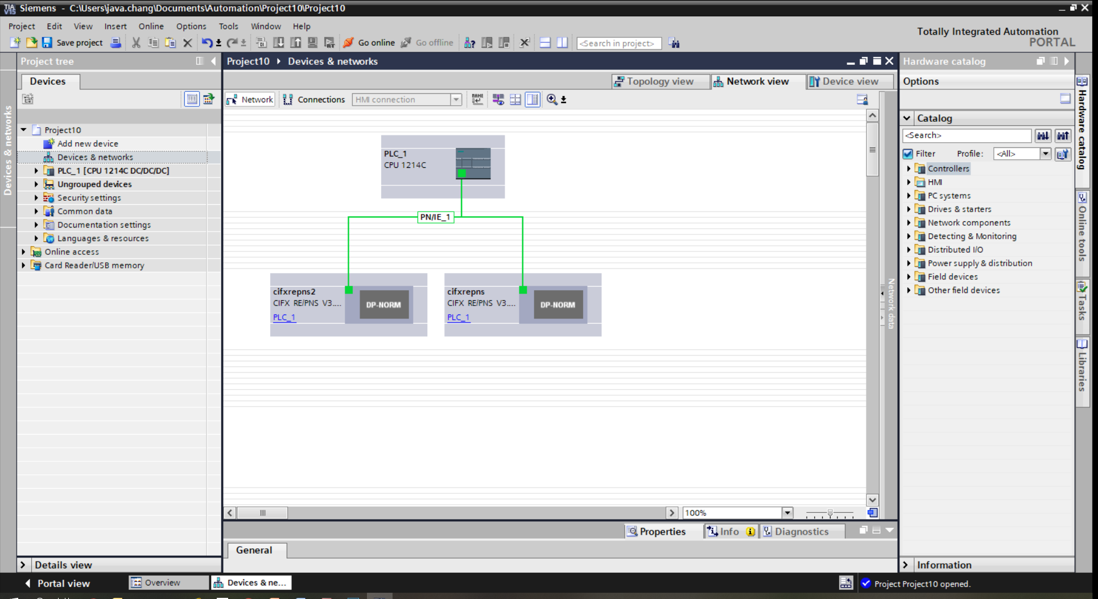1098x599 pixels.
Task: Click the Paste toolbar icon
Action: click(x=170, y=43)
